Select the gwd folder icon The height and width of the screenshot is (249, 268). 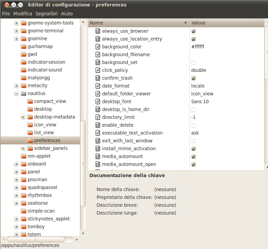(x=24, y=54)
